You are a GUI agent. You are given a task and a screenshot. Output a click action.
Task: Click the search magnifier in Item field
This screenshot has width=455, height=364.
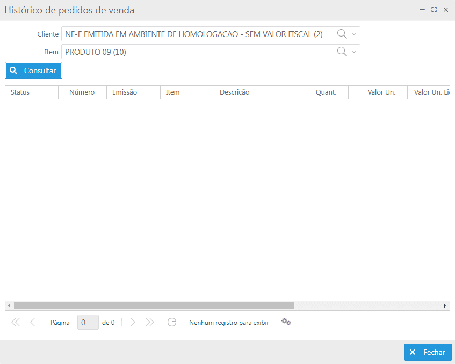[x=342, y=52]
